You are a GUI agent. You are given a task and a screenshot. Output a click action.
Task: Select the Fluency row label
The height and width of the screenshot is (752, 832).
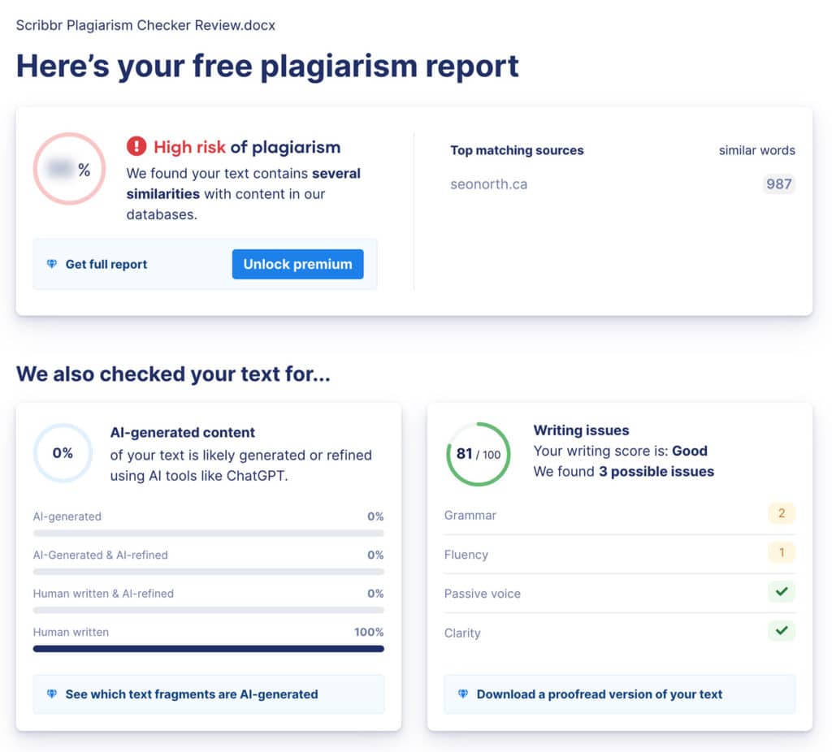point(466,555)
